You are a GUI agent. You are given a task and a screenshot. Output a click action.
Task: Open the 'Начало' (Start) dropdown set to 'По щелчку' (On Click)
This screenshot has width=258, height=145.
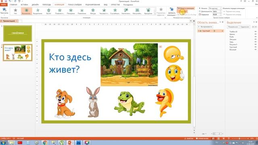215,8
